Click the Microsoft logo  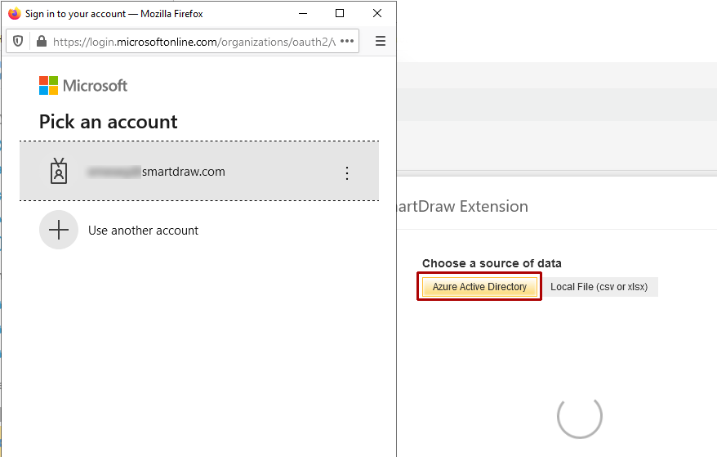coord(83,86)
